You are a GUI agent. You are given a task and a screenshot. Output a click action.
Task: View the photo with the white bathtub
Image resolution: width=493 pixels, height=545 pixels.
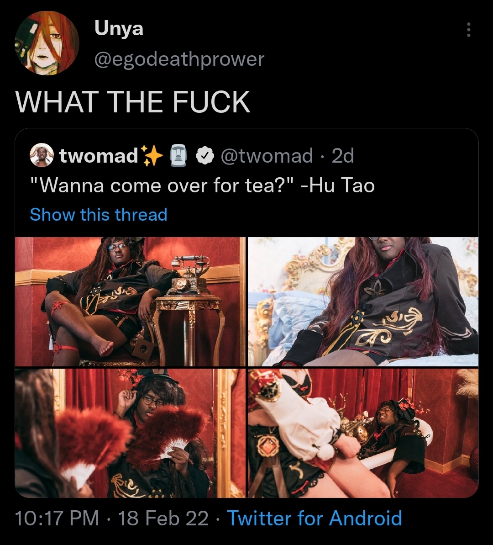[363, 433]
